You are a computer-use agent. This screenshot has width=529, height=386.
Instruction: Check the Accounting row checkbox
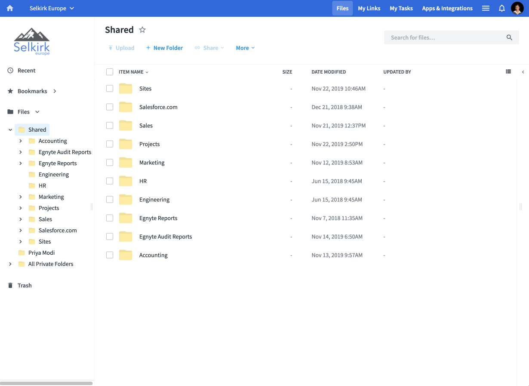point(110,255)
